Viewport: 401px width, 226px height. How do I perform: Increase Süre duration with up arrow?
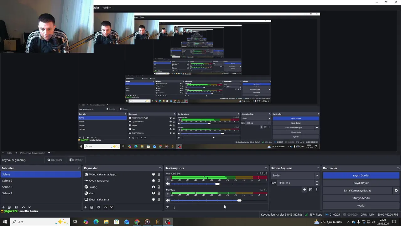pyautogui.click(x=317, y=181)
